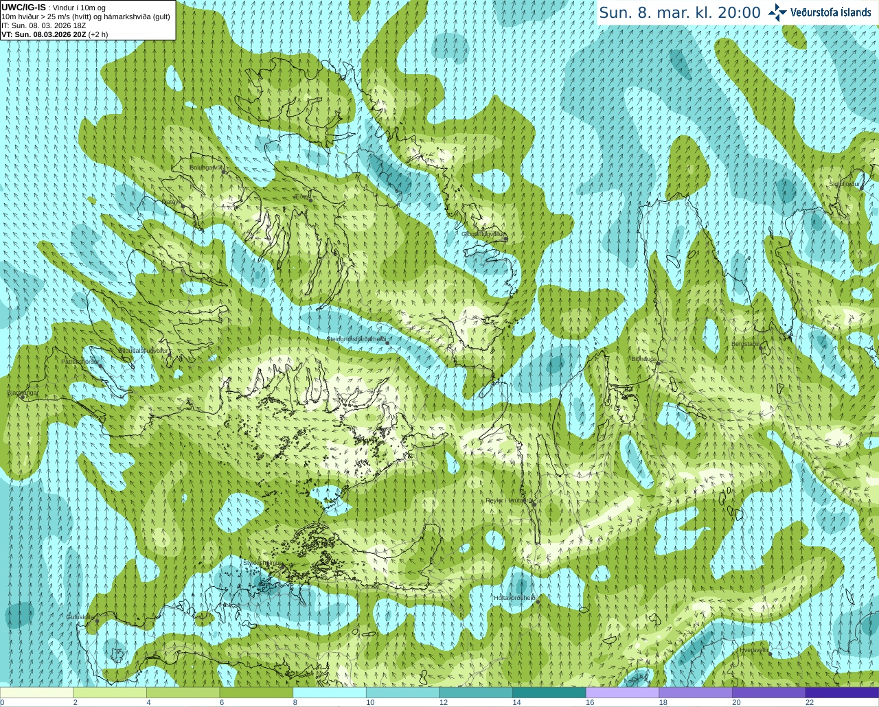
Task: Click the 10m hviður > 25 m/s legend line
Action: pos(86,16)
